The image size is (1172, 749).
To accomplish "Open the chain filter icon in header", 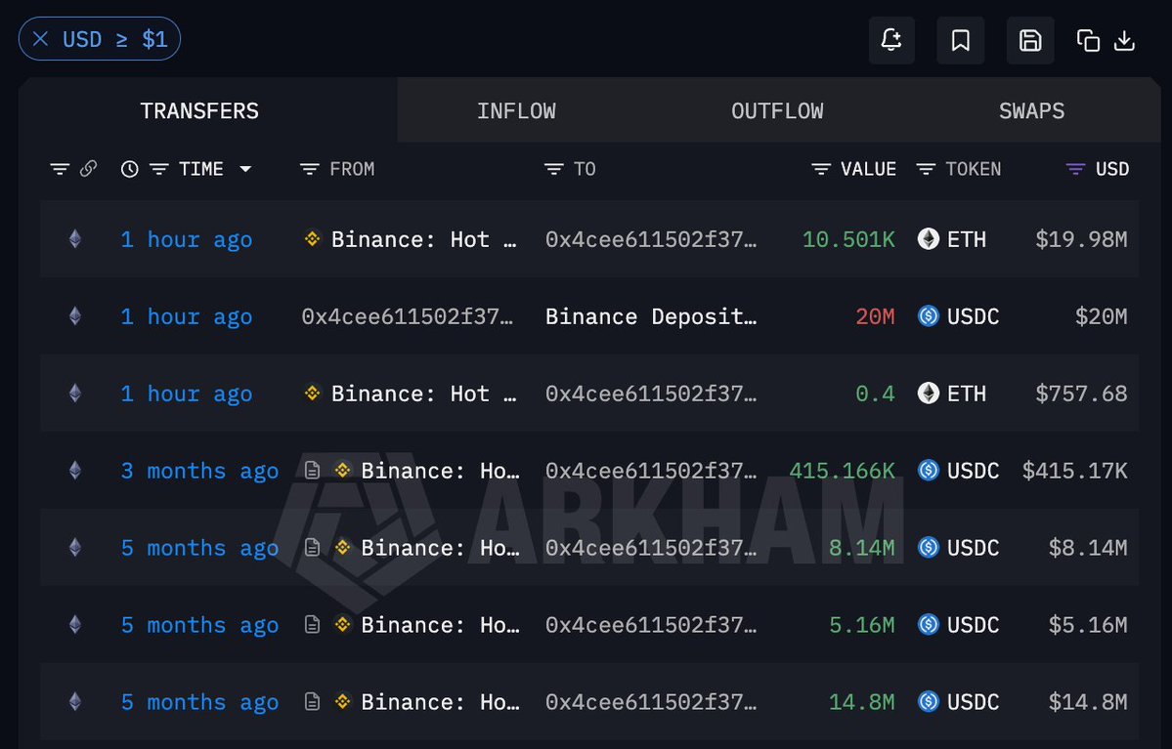I will click(60, 169).
